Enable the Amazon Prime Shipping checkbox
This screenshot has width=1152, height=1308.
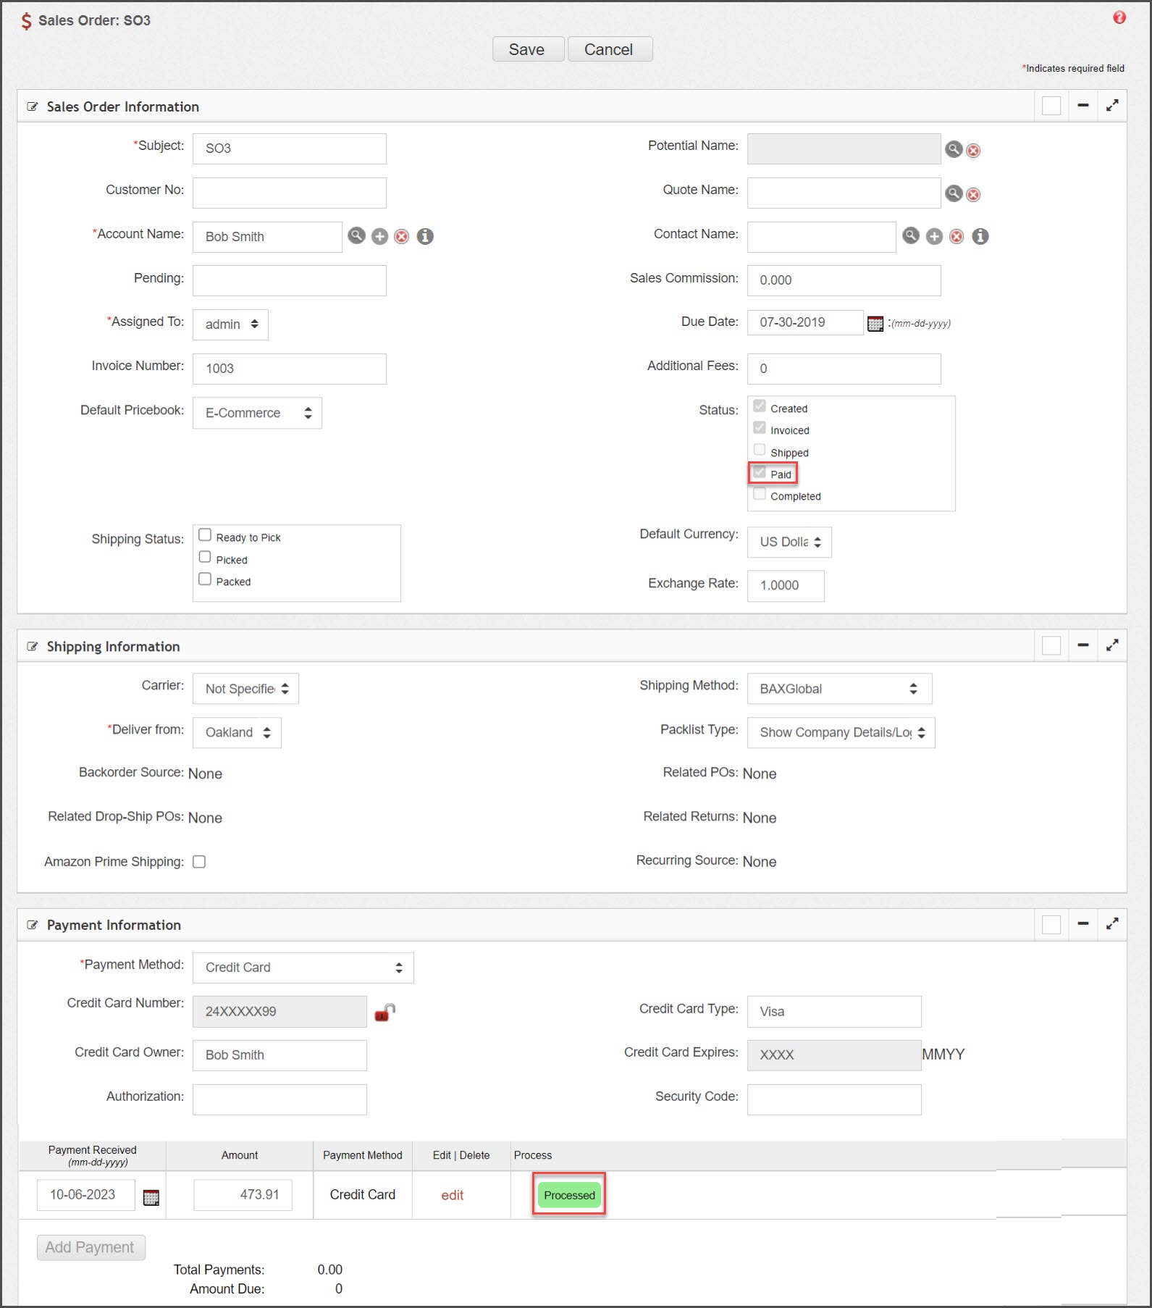199,862
